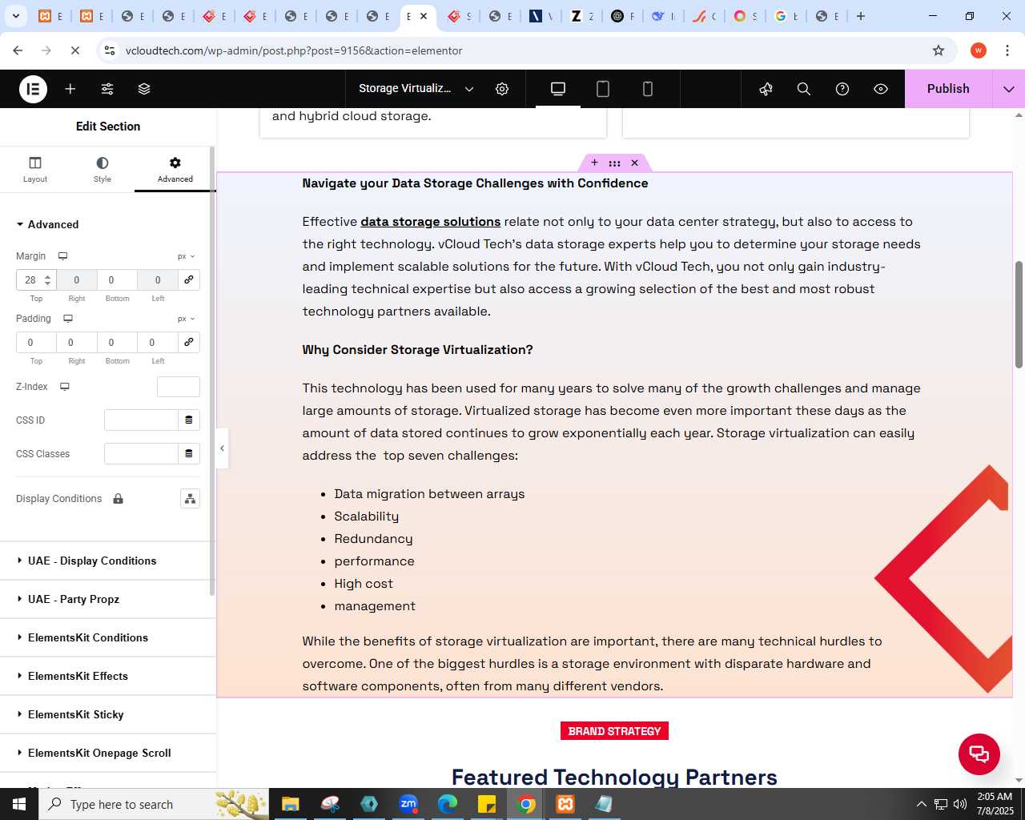The height and width of the screenshot is (820, 1025).
Task: Open the Chrome three-dot menu
Action: [1007, 50]
